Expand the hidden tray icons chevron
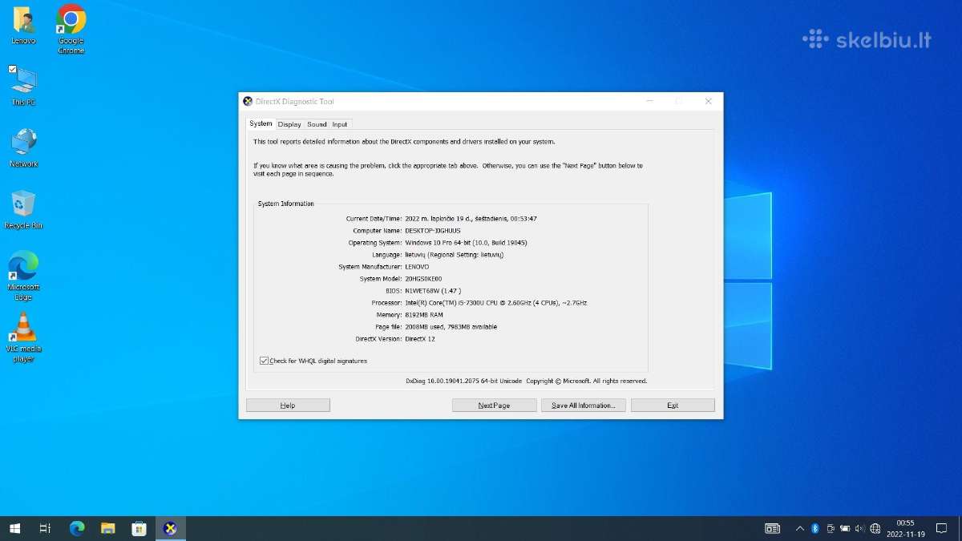Screen dimensions: 962x541 click(800, 528)
